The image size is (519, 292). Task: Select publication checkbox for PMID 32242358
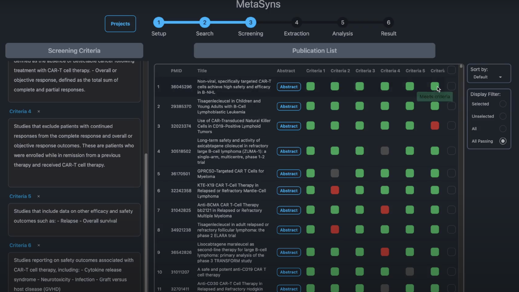(x=451, y=190)
